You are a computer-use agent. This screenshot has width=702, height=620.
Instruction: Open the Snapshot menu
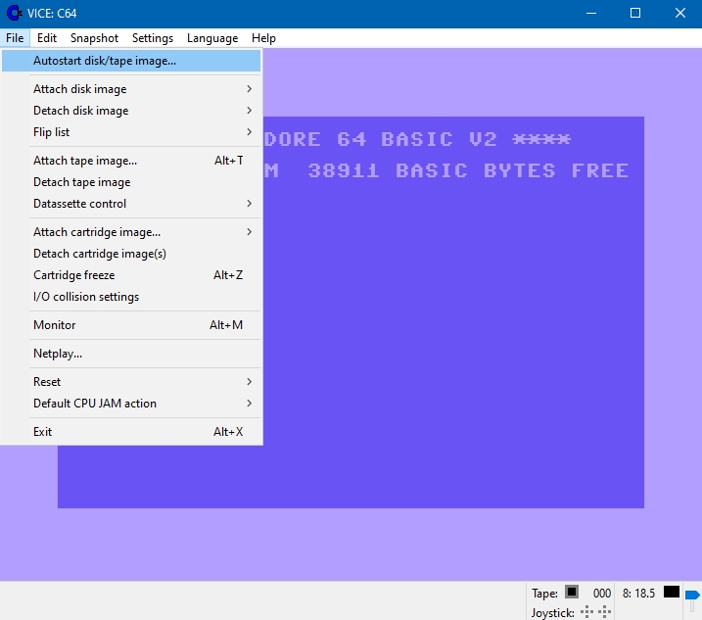tap(94, 38)
